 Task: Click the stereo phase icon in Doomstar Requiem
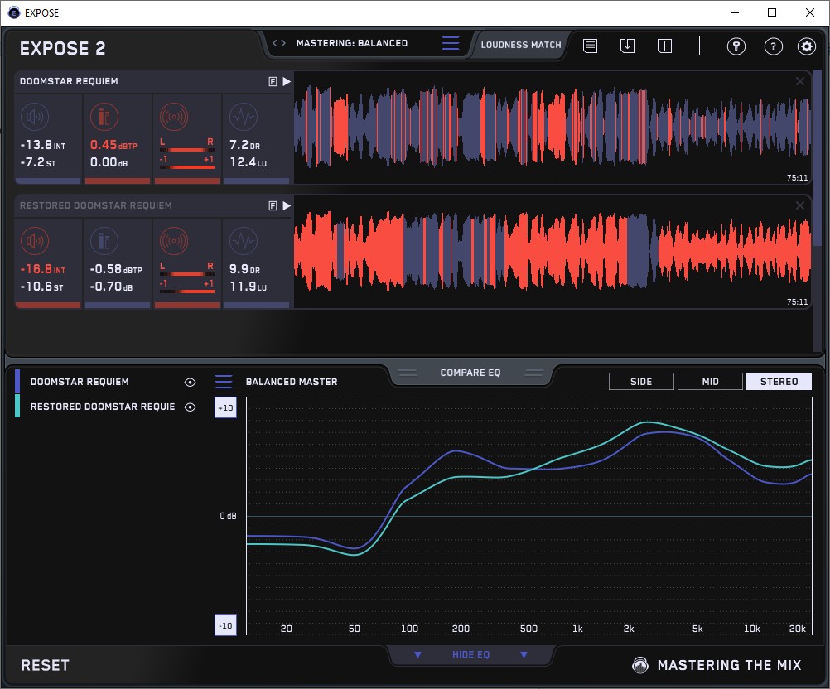[174, 117]
